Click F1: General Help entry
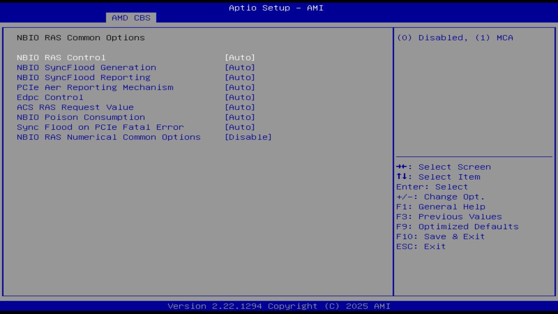The image size is (558, 314). (438, 206)
